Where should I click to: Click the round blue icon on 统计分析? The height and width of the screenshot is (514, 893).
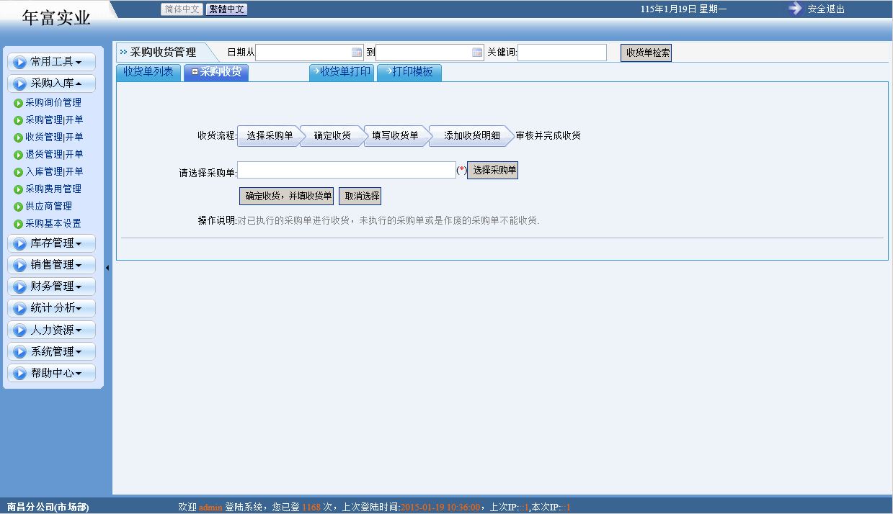(x=19, y=308)
